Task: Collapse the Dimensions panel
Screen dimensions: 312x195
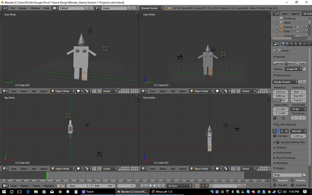Action: click(x=283, y=75)
